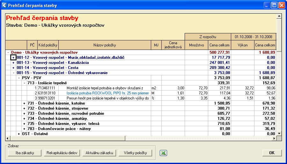The height and width of the screenshot is (164, 287).
Task: Click value 247 001,41 in Kanalizácia row
Action: coord(220,63)
